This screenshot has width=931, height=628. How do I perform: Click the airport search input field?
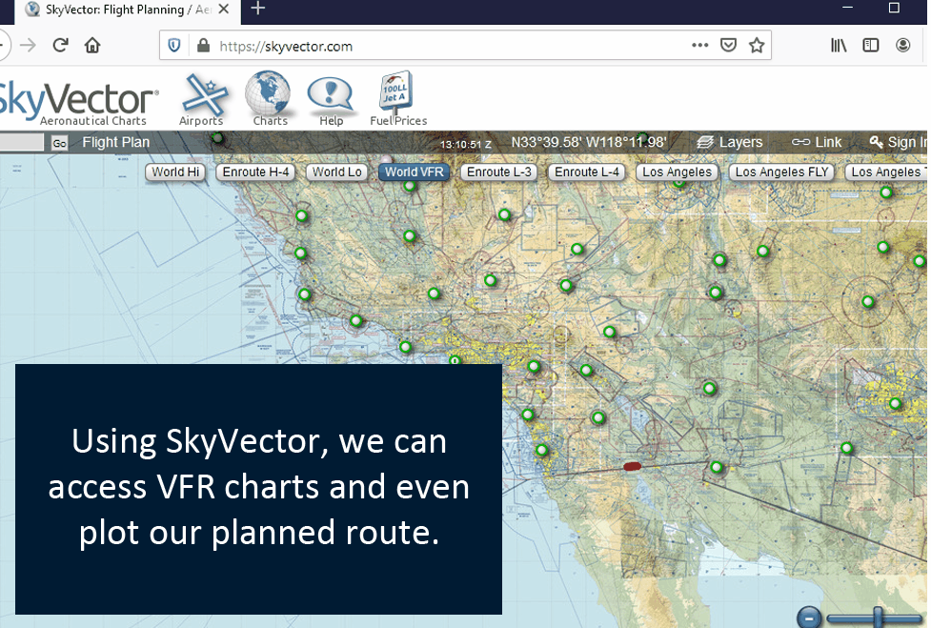click(21, 142)
